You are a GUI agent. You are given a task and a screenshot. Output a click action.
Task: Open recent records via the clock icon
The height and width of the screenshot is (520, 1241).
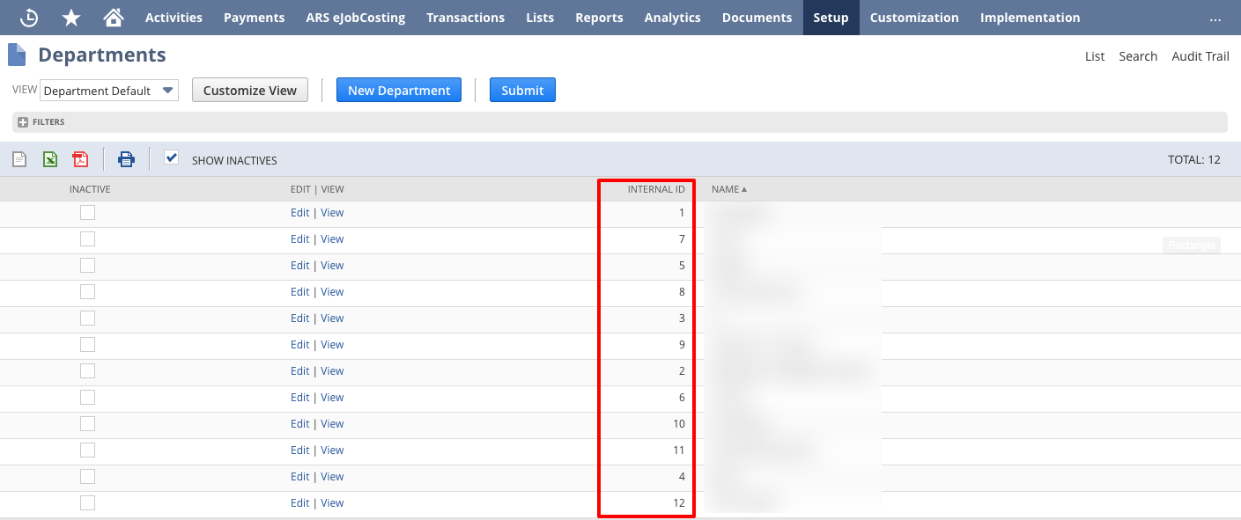pyautogui.click(x=28, y=17)
